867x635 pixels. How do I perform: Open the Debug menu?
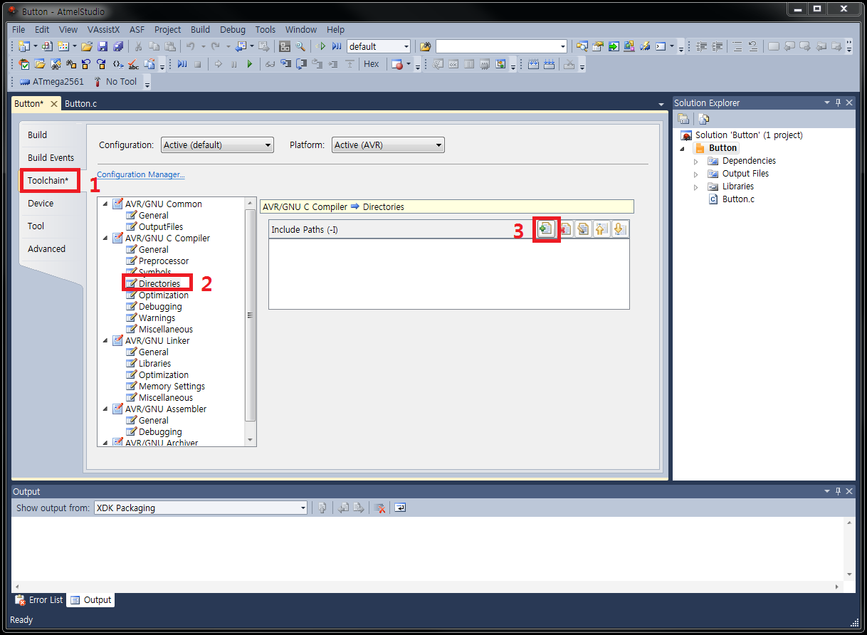click(x=232, y=30)
